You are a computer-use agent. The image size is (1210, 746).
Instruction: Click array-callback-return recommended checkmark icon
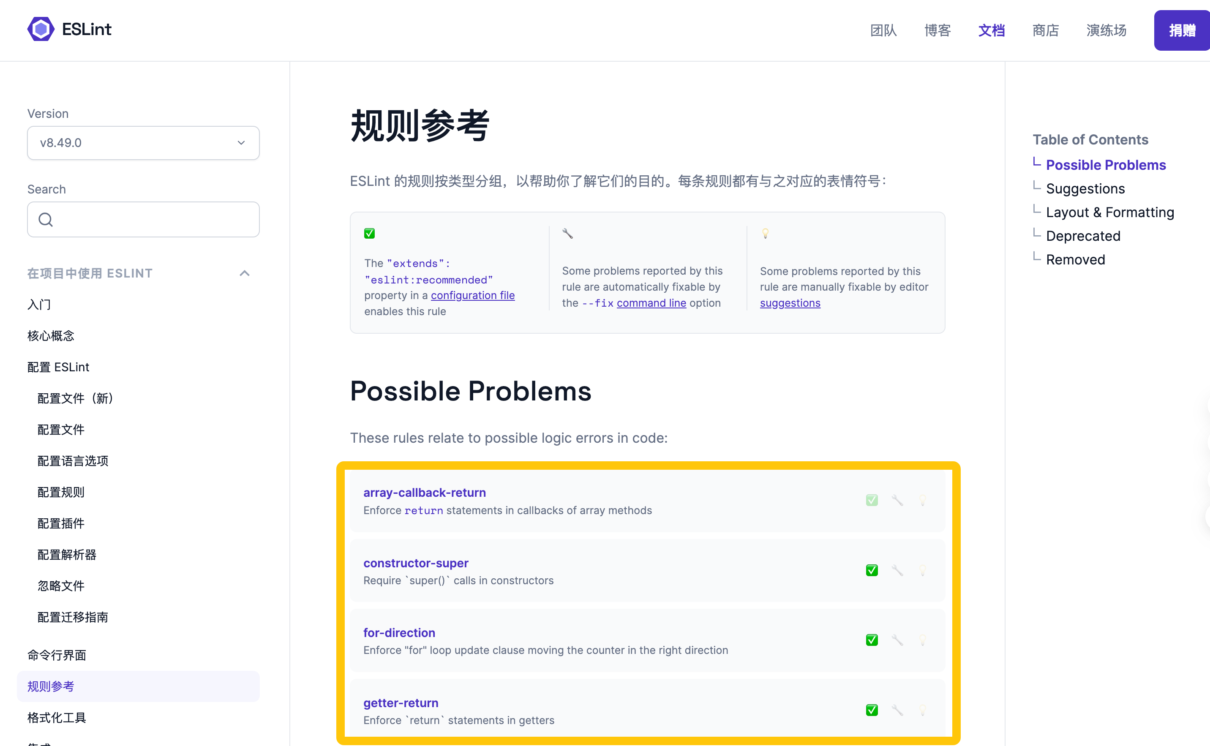point(872,500)
